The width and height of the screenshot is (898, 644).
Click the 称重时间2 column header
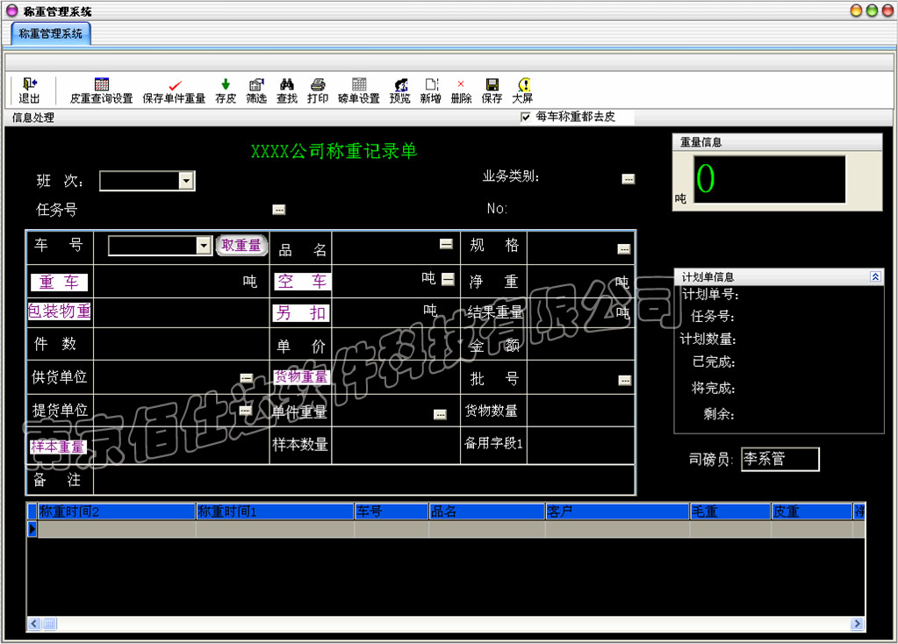(117, 512)
